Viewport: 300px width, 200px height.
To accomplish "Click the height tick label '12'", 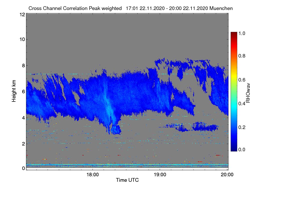I will pyautogui.click(x=22, y=15).
